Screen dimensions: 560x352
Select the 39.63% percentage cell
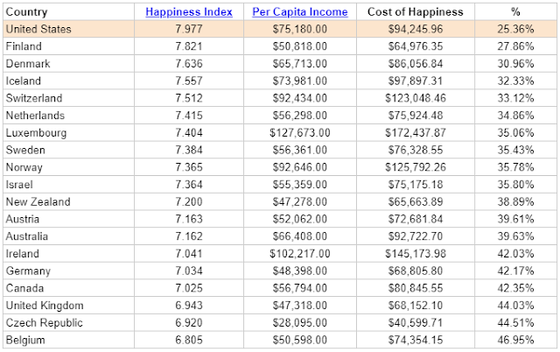[515, 236]
